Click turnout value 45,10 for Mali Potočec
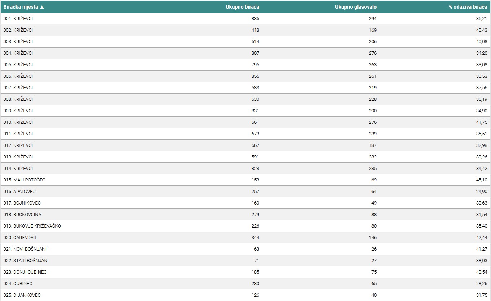The image size is (491, 301). click(x=481, y=180)
